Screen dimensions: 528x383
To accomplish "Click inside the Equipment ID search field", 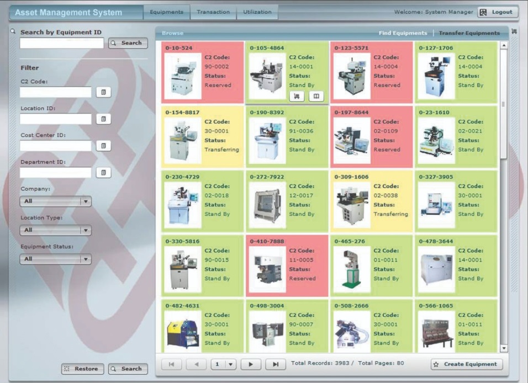I will tap(61, 42).
